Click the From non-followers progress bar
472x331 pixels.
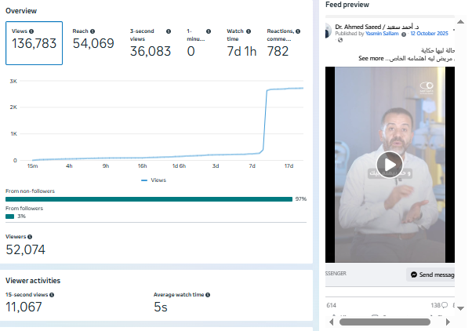pos(148,198)
